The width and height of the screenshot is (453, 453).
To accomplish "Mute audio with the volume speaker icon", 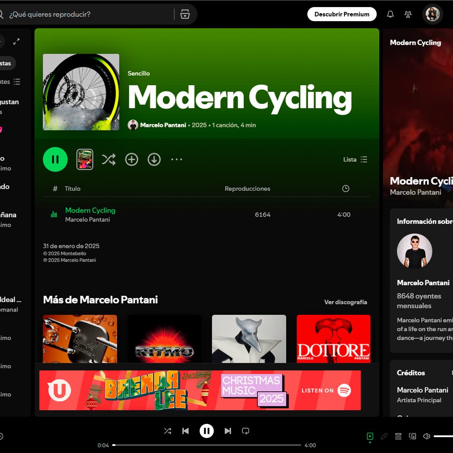I will pyautogui.click(x=426, y=436).
